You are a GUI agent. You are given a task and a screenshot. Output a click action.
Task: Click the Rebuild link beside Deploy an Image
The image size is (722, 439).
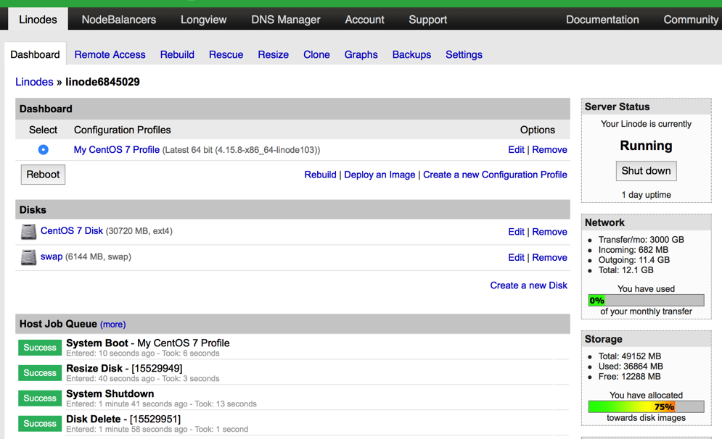point(320,175)
